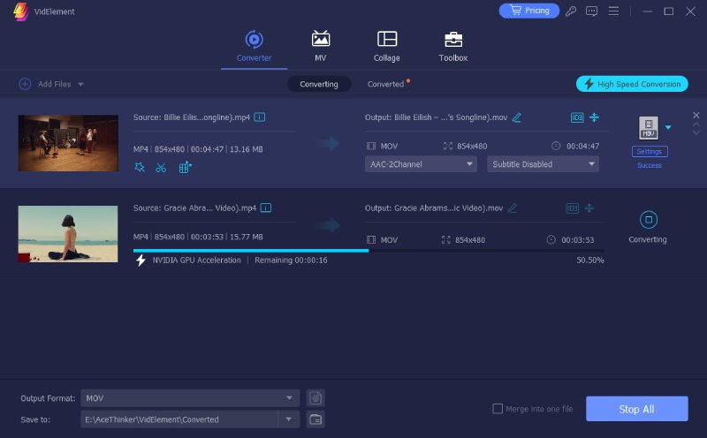The width and height of the screenshot is (707, 438).
Task: Open the Toolbox tab
Action: [x=453, y=47]
